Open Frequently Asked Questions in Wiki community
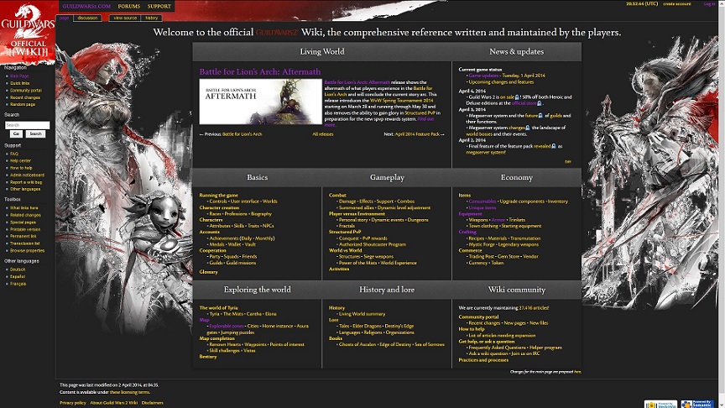Screen dimensions: 725x408 [x=497, y=348]
